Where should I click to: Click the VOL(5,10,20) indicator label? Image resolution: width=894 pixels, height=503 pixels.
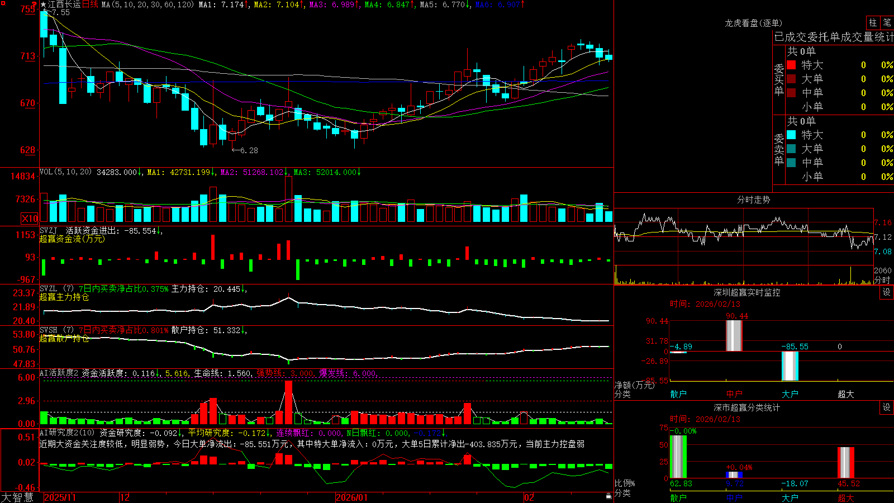click(65, 172)
